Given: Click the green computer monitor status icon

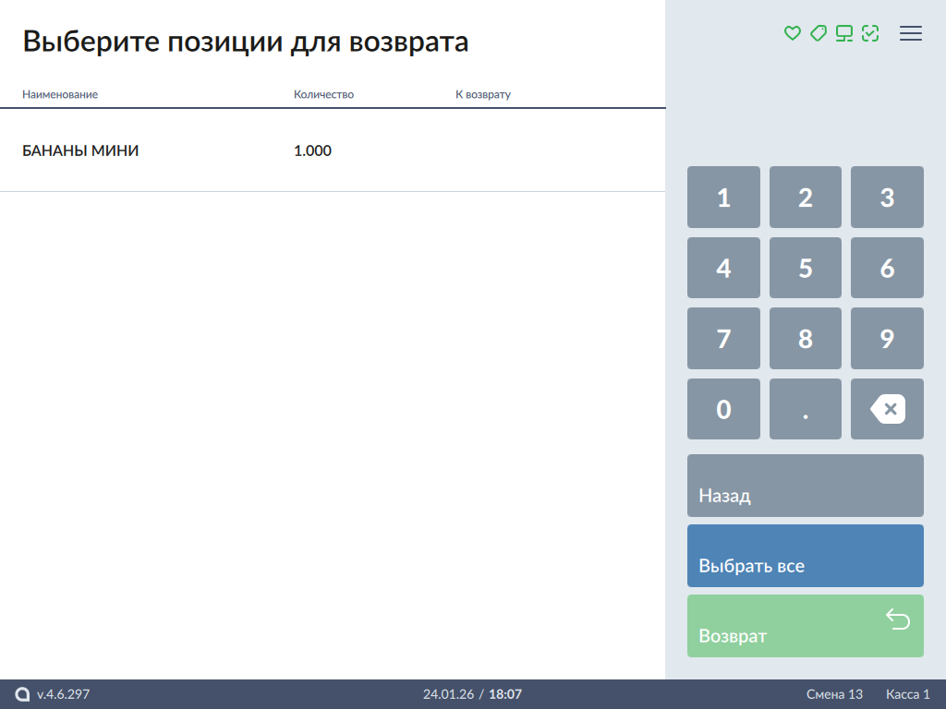Looking at the screenshot, I should (x=843, y=33).
